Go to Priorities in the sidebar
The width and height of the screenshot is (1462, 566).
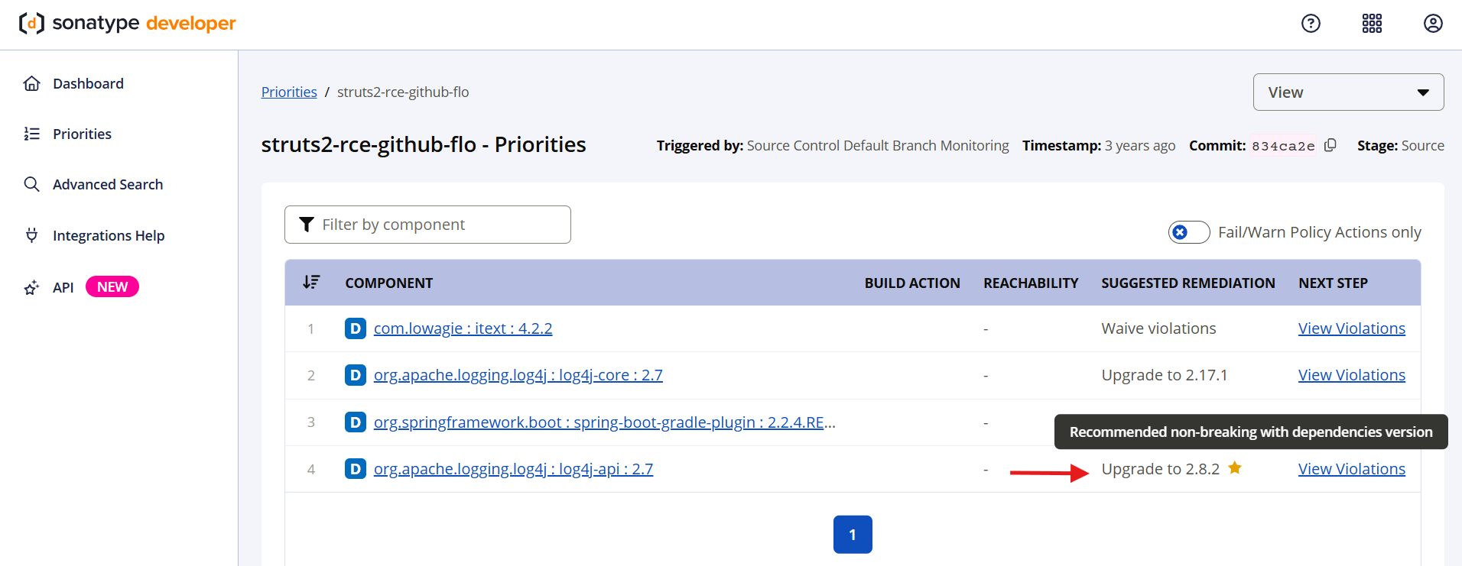(82, 134)
